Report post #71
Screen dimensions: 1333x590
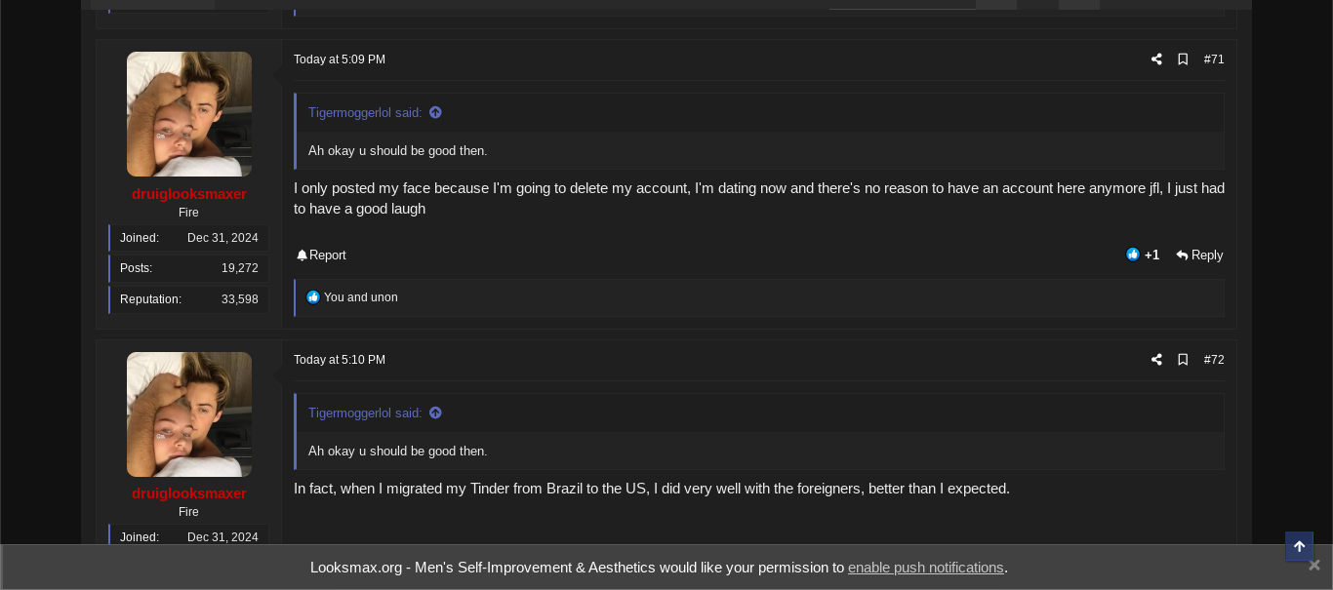pos(321,256)
